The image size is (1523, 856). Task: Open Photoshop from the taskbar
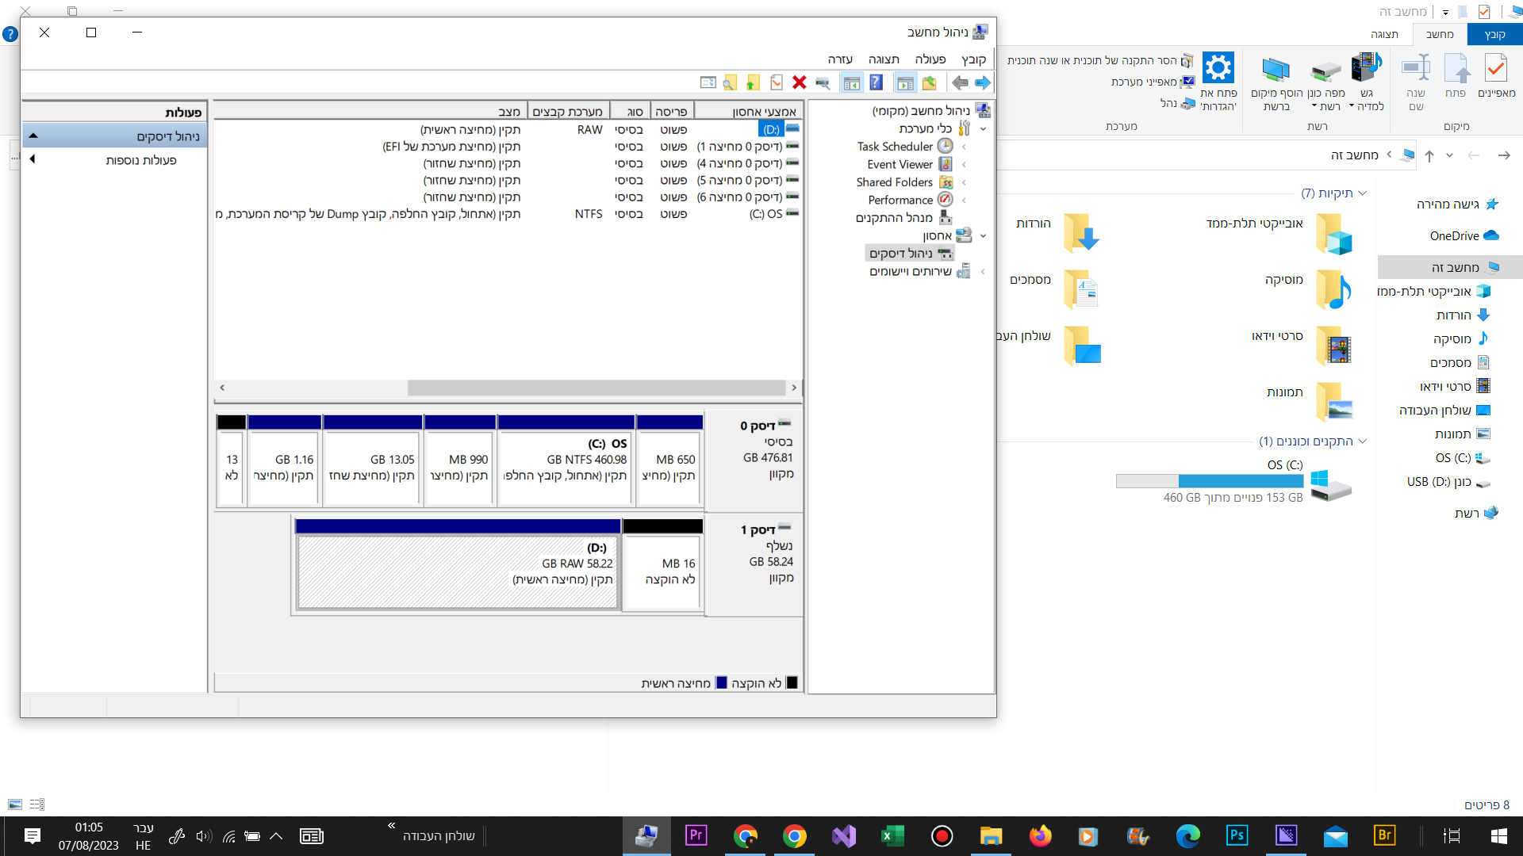1237,836
